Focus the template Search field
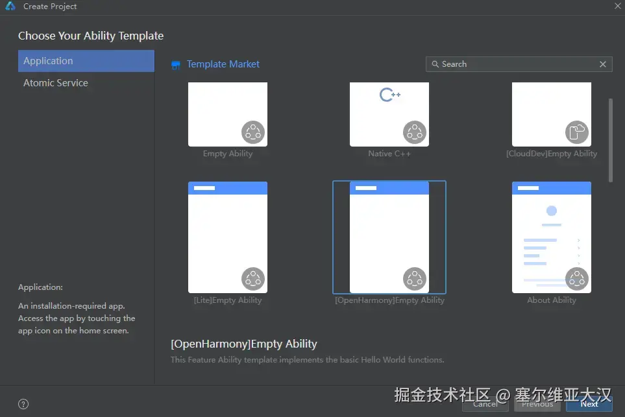 [519, 64]
